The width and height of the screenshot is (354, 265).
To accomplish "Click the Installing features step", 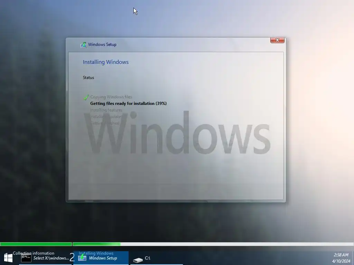I will pos(106,110).
